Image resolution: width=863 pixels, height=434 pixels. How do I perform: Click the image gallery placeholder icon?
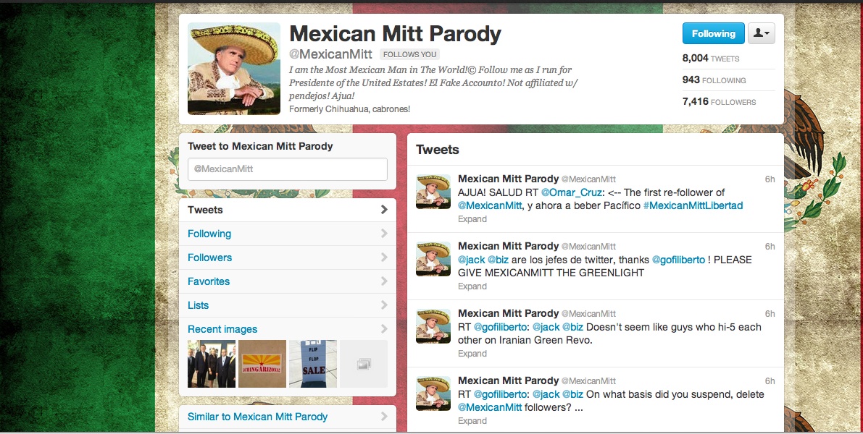point(364,364)
